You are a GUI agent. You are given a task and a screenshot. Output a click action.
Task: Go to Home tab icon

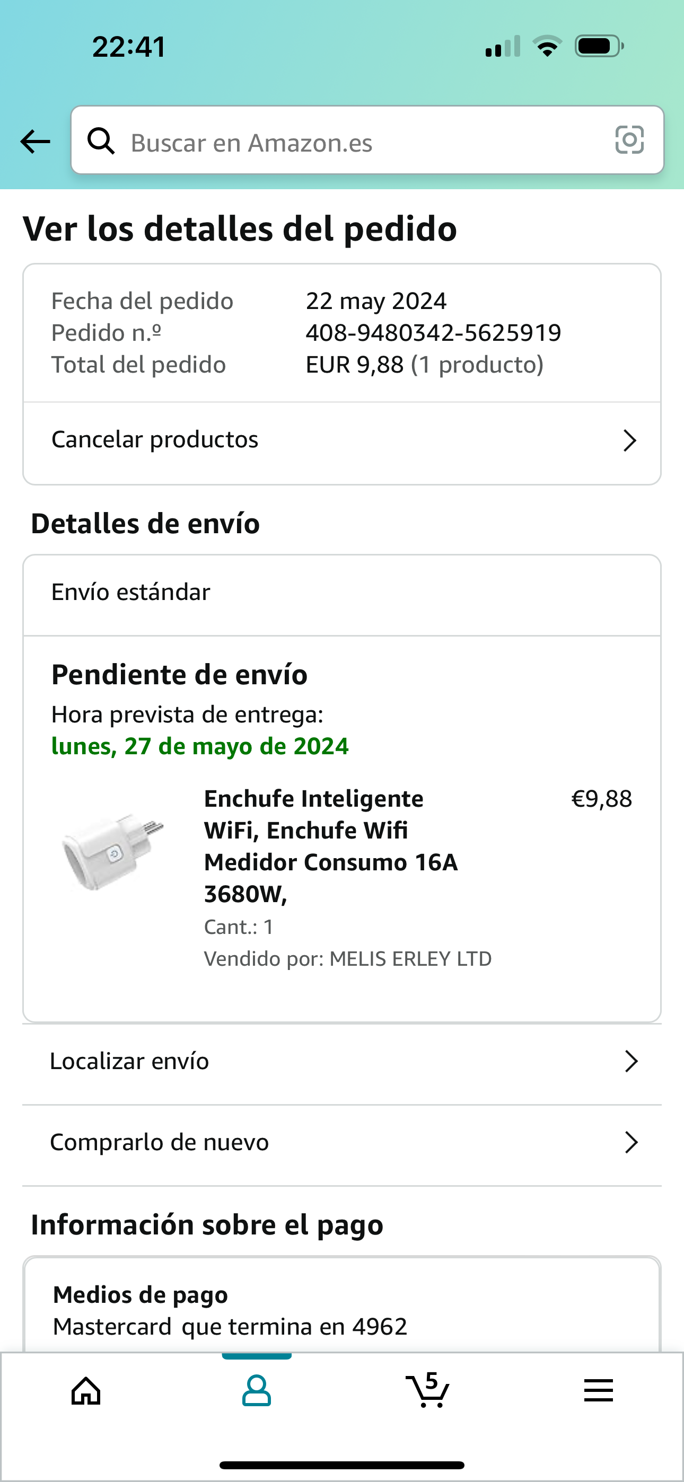[x=86, y=1391]
